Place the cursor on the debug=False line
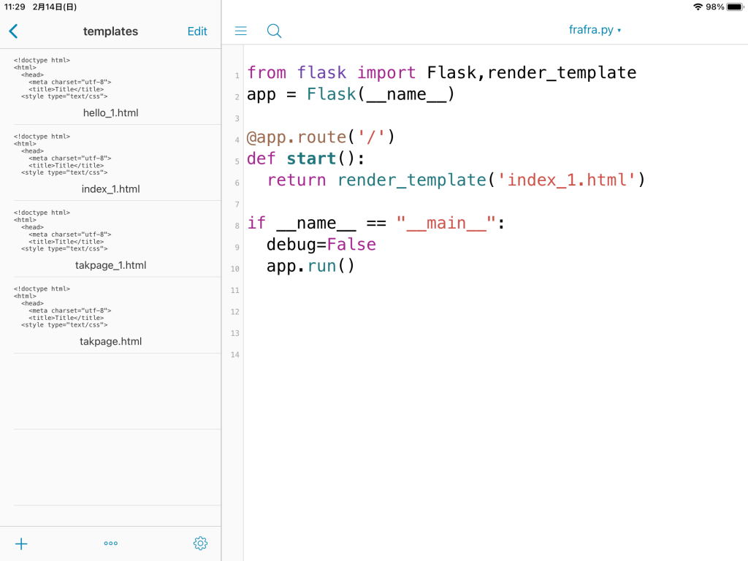 pos(321,244)
